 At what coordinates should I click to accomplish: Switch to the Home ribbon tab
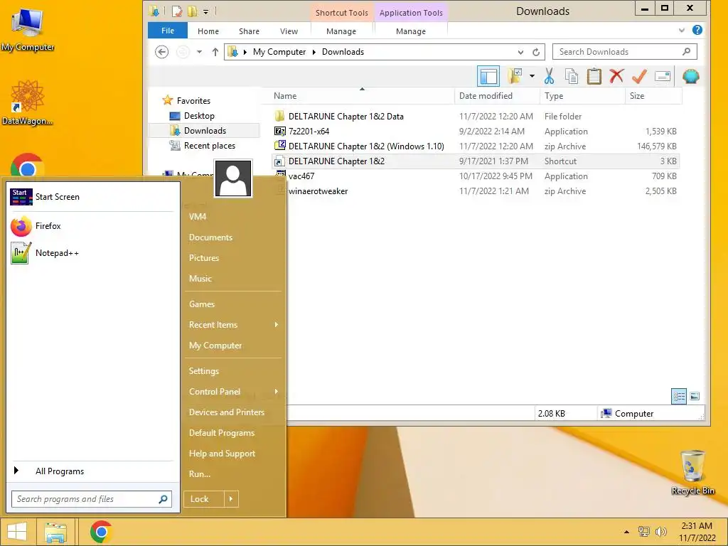click(x=208, y=31)
